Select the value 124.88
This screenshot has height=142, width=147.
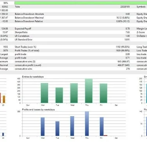coord(5,29)
